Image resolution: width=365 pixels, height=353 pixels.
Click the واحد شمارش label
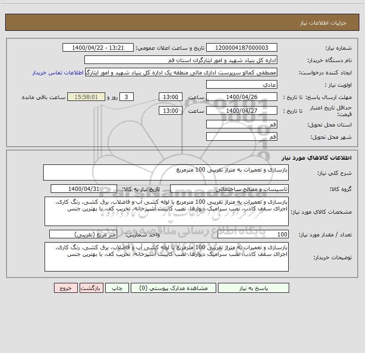point(143,235)
